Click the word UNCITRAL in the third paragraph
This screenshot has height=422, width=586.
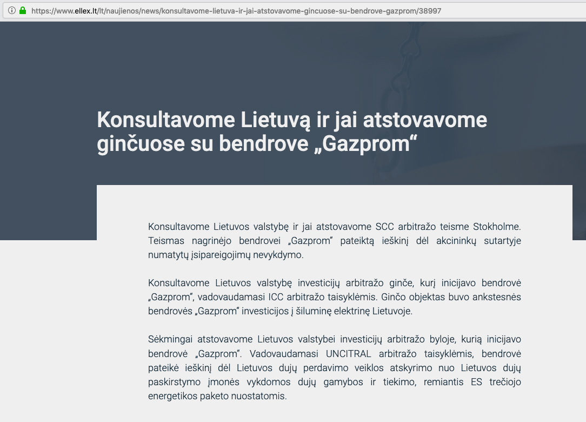click(x=348, y=354)
